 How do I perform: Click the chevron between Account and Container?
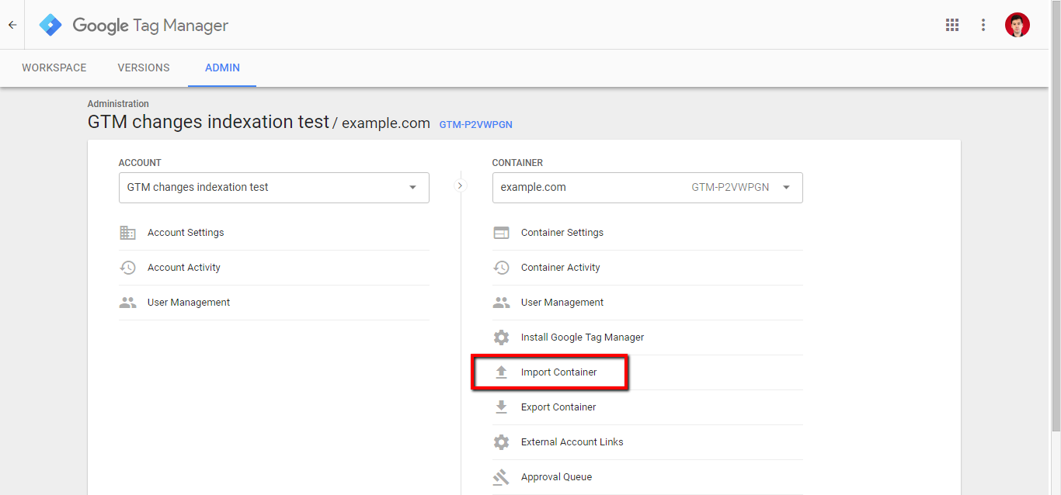(461, 186)
